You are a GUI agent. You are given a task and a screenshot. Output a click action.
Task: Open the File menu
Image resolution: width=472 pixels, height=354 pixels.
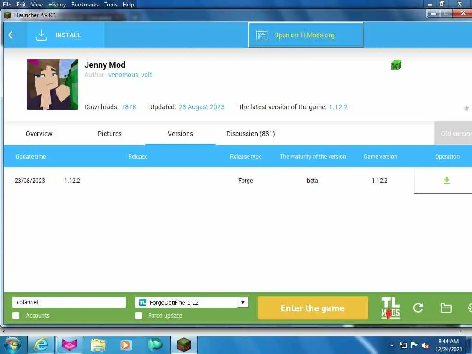[6, 5]
